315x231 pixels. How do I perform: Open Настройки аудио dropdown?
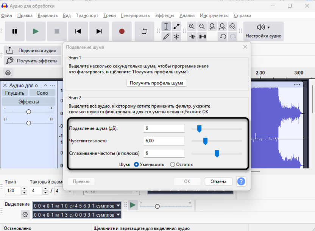pyautogui.click(x=264, y=31)
